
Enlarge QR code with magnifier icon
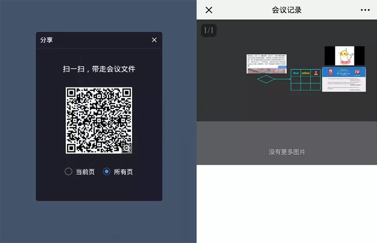(x=126, y=148)
